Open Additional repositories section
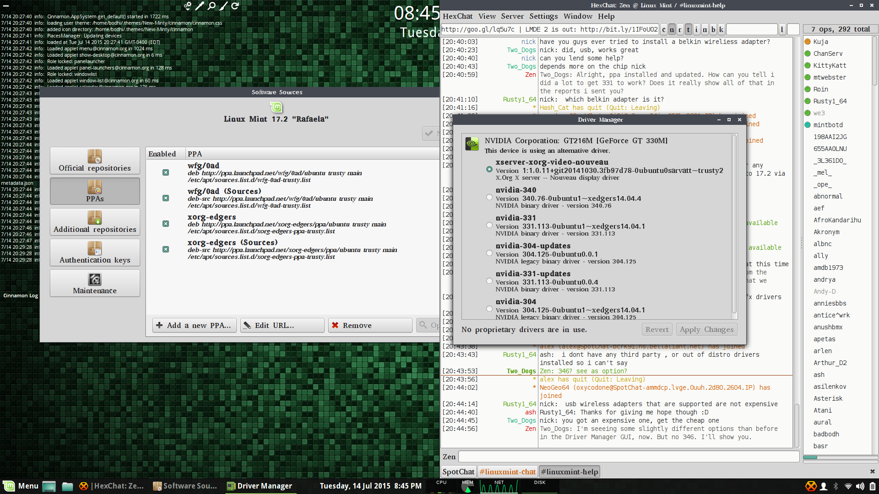The height and width of the screenshot is (494, 879). tap(95, 222)
